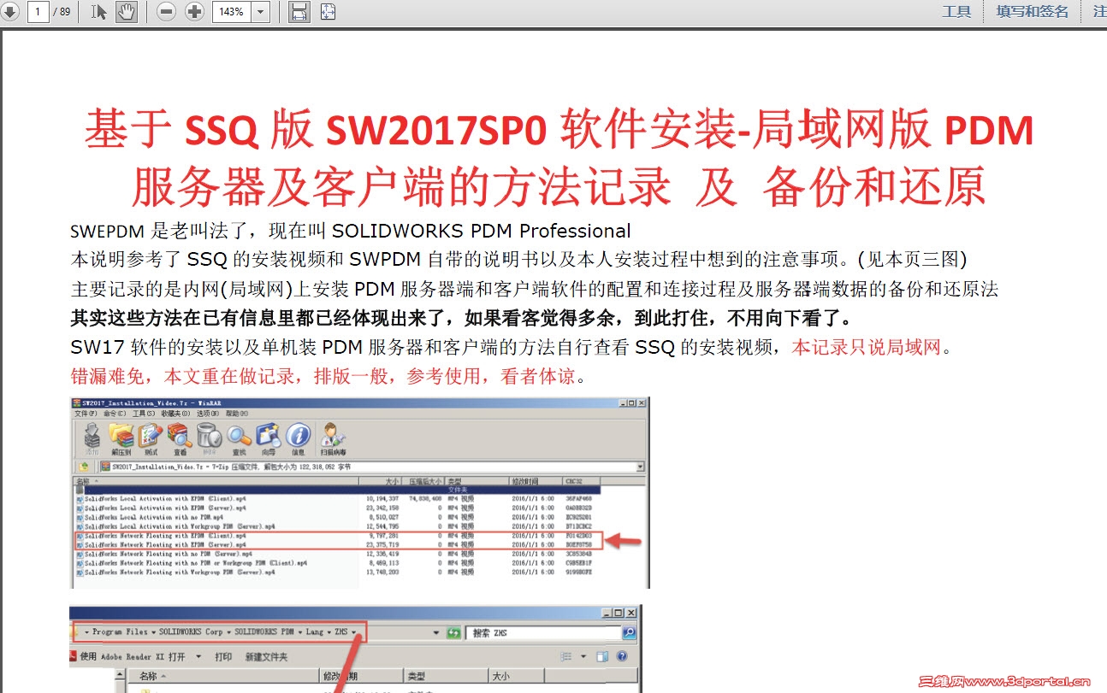Toggle preview pane icon in Explorer screenshot
The image size is (1107, 693).
tap(602, 656)
